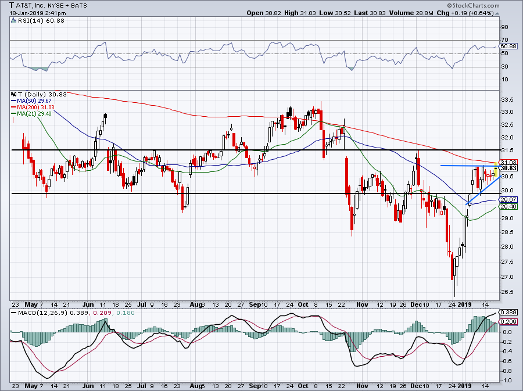Click the High 31.03 header value
The height and width of the screenshot is (391, 523).
299,13
